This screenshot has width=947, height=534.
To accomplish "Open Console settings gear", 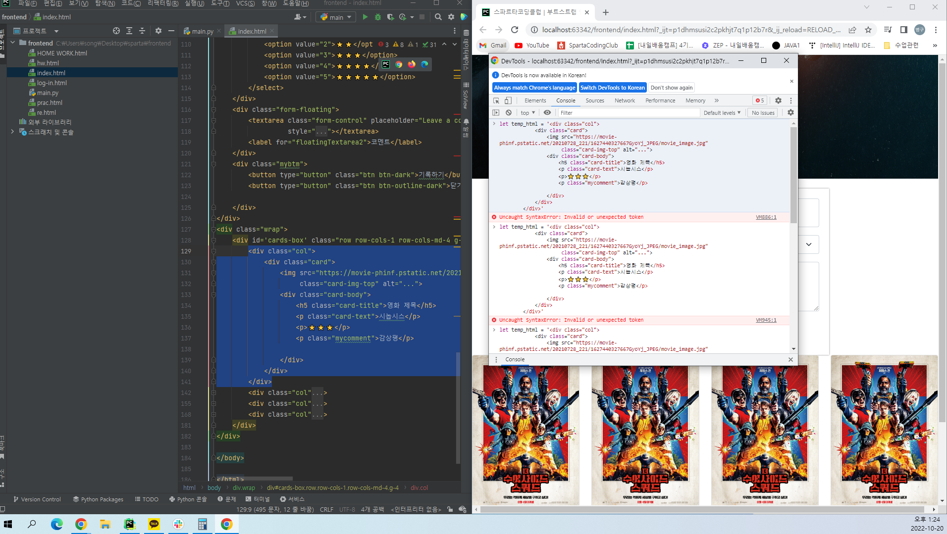I will point(790,113).
